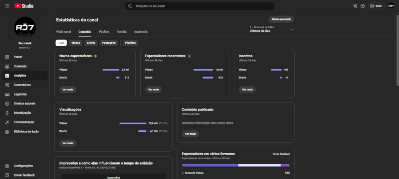Click the Somente Vídeos legend entry
This screenshot has width=399, height=179.
(x=193, y=173)
